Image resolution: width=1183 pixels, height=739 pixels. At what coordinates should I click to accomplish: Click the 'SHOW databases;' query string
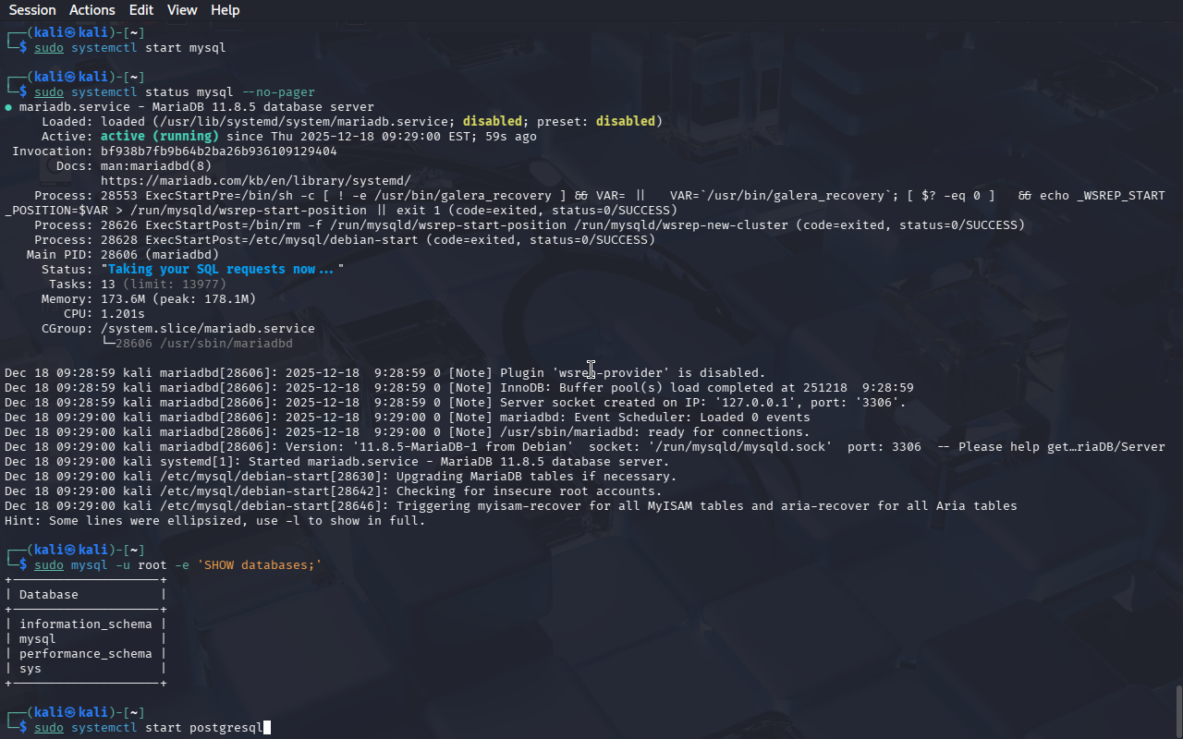259,565
